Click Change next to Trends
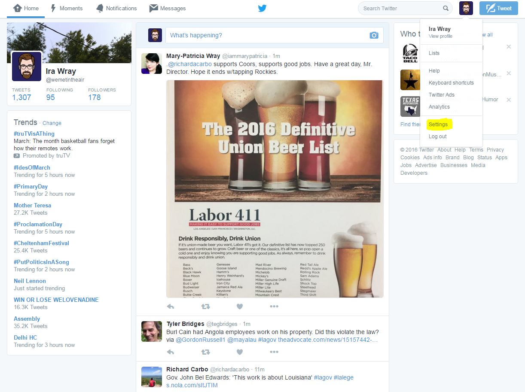Screen dimensions: 525x392 pos(52,123)
